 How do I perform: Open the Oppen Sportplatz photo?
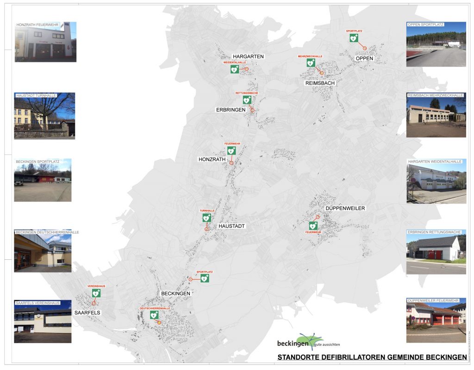[x=436, y=44]
